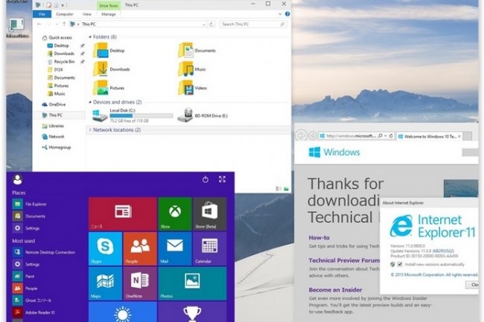The height and width of the screenshot is (322, 484).
Task: Open the Calendar tile
Action: point(209,248)
